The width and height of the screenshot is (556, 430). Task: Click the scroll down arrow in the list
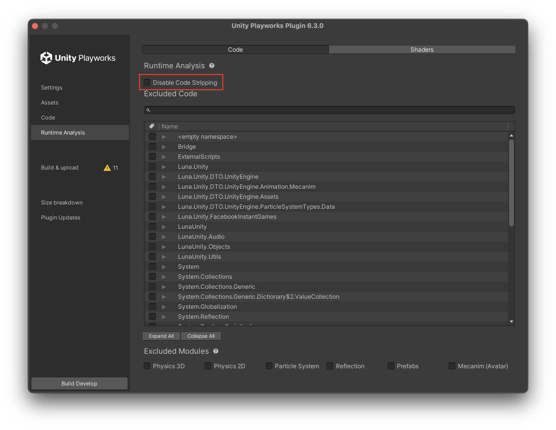(x=511, y=321)
